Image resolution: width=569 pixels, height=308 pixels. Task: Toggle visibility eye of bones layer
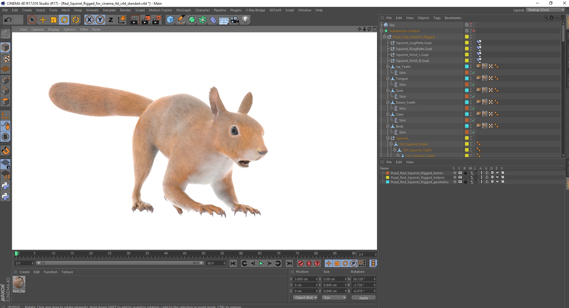point(460,173)
